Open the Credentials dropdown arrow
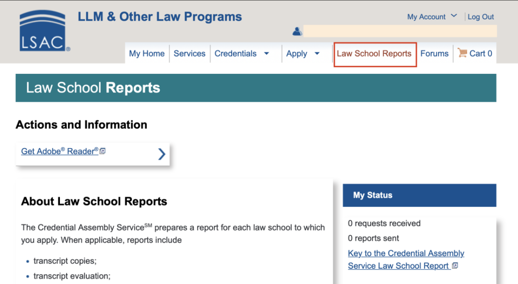Viewport: 518px width, 284px height. [267, 54]
